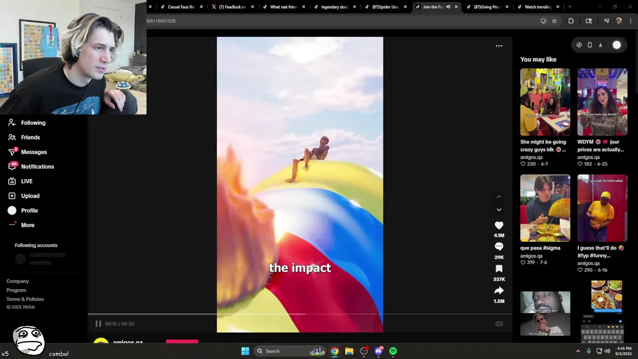
Task: Show hidden system tray icons
Action: tap(578, 351)
